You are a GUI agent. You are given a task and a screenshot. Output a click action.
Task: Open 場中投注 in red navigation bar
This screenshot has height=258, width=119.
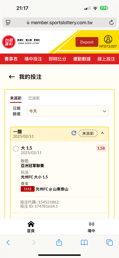pyautogui.click(x=33, y=59)
